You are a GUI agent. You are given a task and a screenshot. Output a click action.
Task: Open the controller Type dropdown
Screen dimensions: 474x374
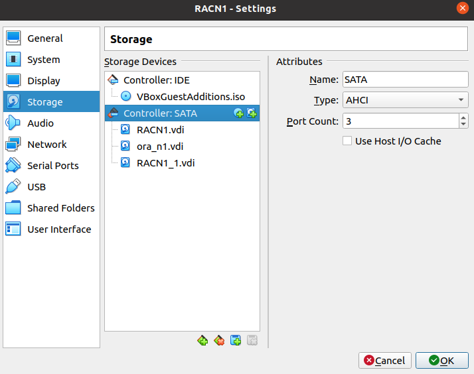(406, 100)
